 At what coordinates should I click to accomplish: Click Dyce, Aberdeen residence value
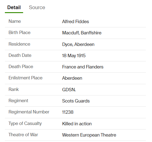(78, 44)
